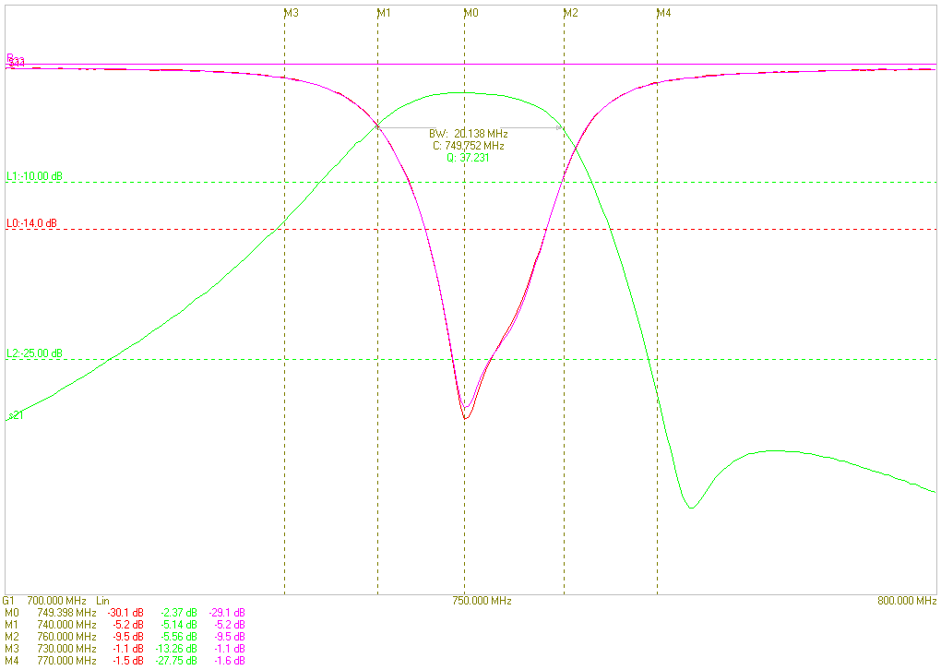Click the 700.000 MHz start frequency
Image resolution: width=941 pixels, height=670 pixels.
pyautogui.click(x=56, y=601)
